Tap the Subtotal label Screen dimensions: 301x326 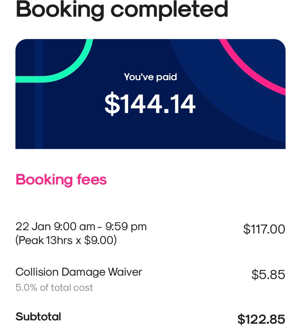[x=38, y=317]
